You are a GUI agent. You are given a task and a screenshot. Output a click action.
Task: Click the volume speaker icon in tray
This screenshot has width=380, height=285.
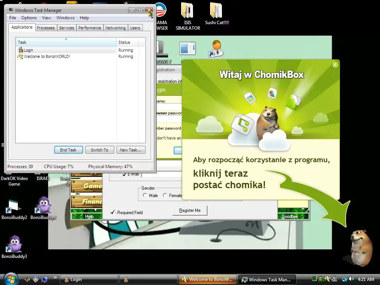(x=351, y=279)
